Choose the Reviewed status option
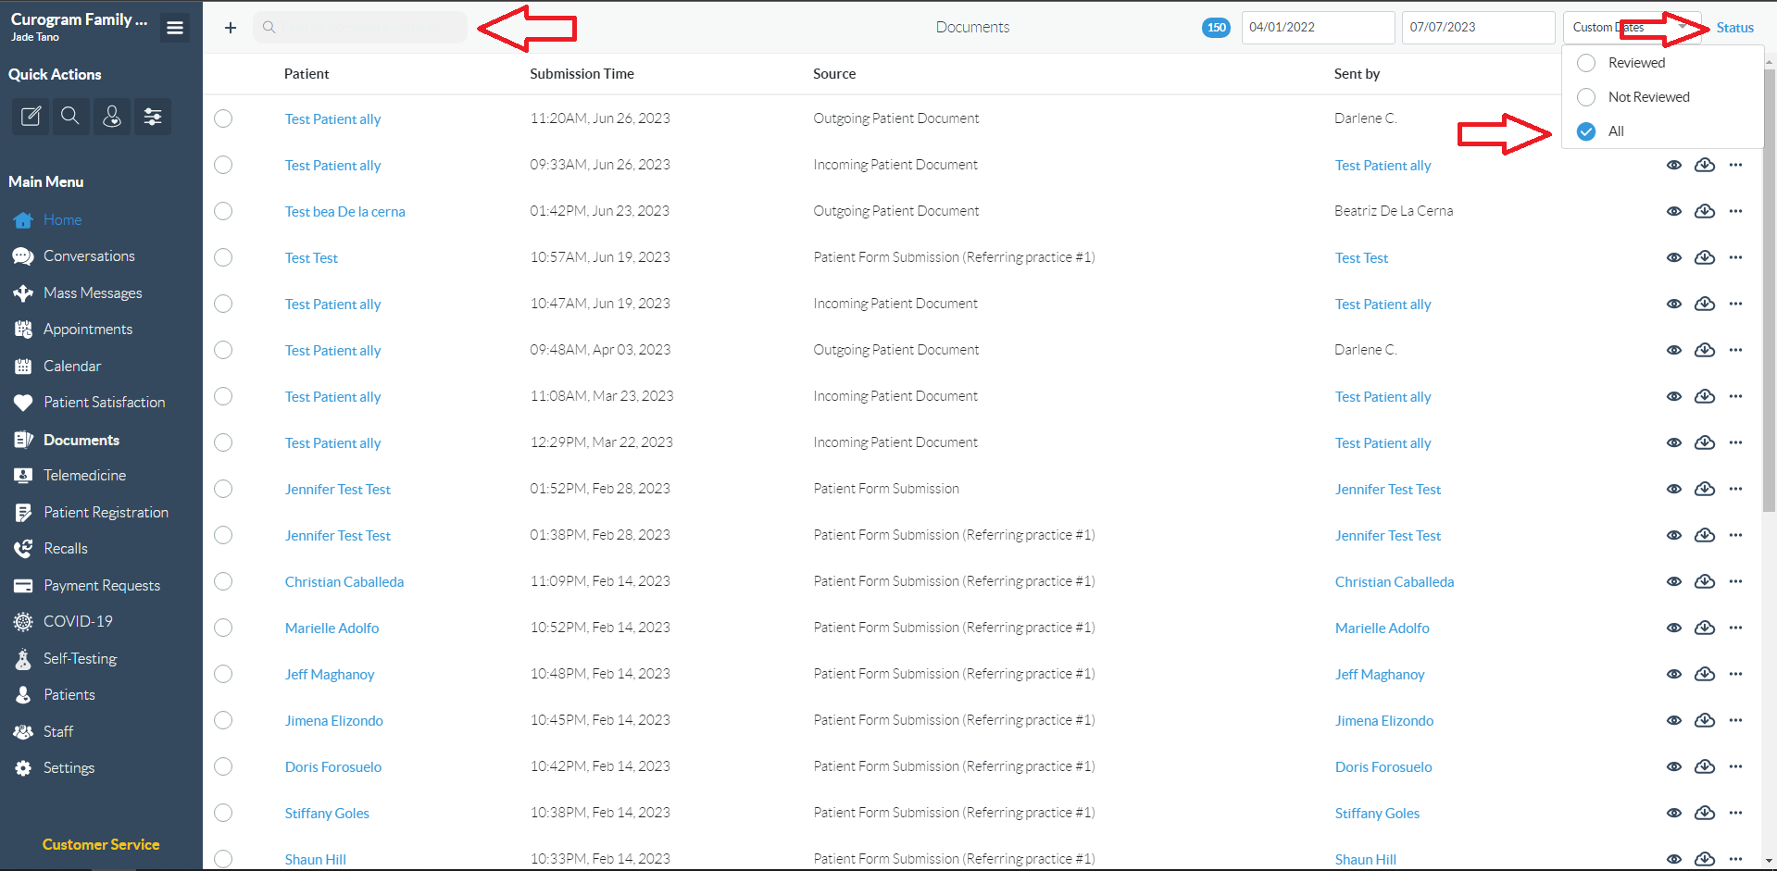This screenshot has height=871, width=1777. (x=1586, y=62)
